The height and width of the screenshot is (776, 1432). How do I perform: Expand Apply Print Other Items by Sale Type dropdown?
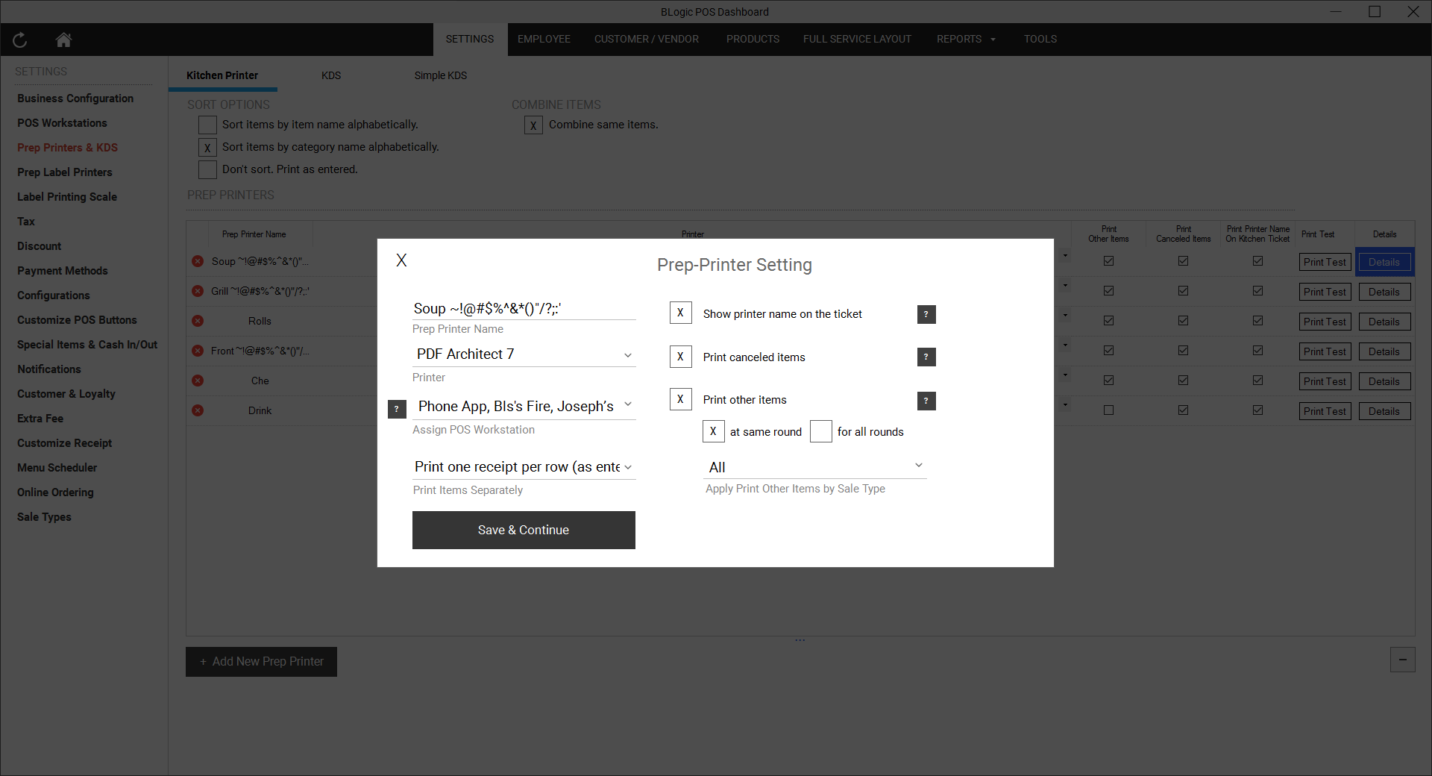pos(918,466)
